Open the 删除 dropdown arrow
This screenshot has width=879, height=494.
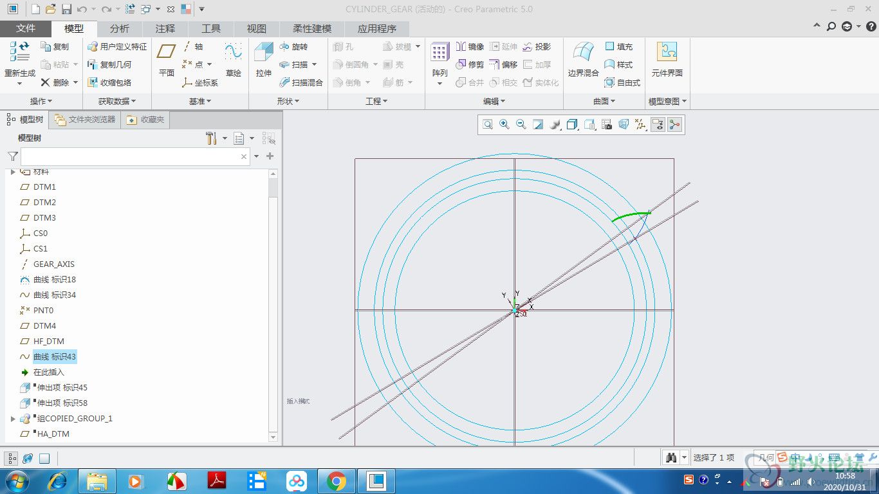[x=75, y=82]
